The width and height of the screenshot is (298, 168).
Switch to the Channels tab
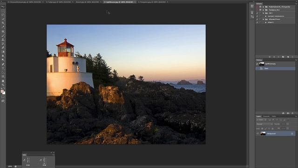(x=266, y=116)
